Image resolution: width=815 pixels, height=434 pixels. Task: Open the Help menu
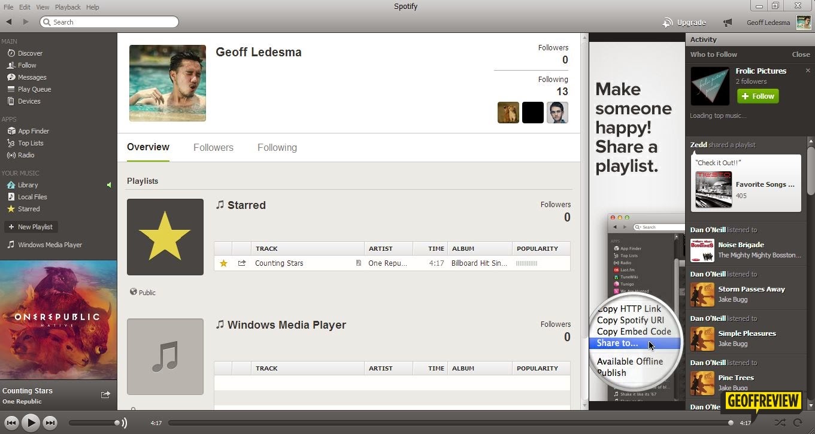[x=92, y=7]
